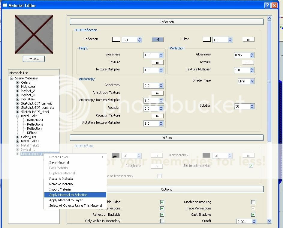
Task: Click the Filter texture map m button
Action: pos(248,40)
